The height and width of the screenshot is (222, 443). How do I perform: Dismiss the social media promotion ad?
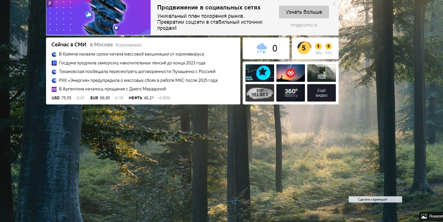(334, 4)
